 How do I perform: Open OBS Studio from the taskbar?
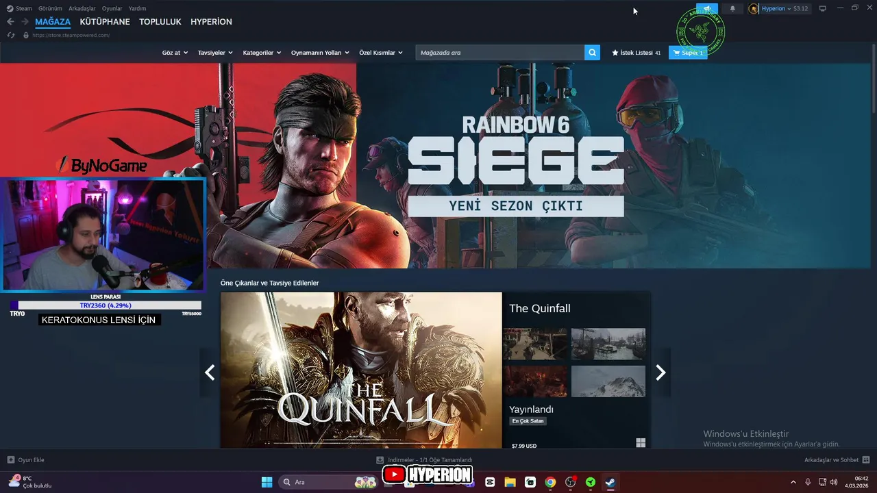[x=570, y=482]
